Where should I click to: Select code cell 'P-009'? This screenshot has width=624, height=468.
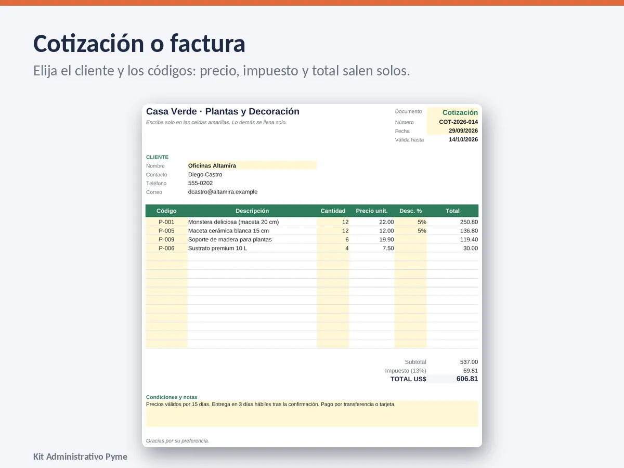tap(166, 240)
